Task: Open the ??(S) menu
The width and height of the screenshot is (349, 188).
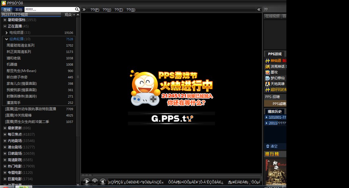Action: click(131, 10)
